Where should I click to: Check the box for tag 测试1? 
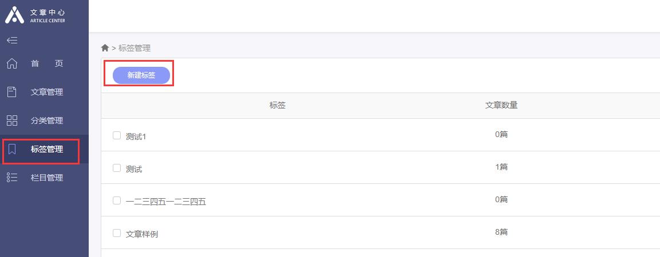point(117,135)
